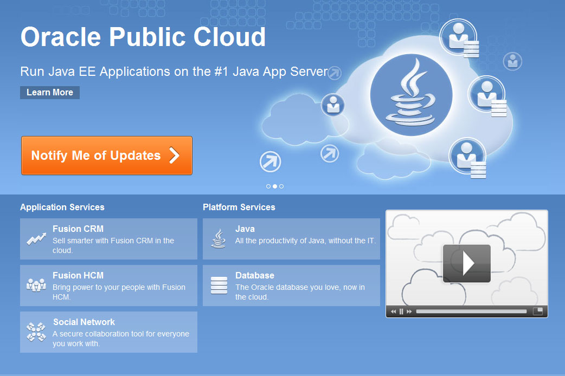Click the 'Platform Services' heading

pos(239,207)
